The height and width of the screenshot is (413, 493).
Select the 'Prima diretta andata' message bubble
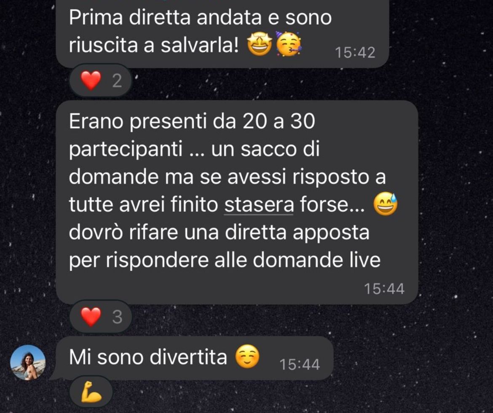pos(222,33)
